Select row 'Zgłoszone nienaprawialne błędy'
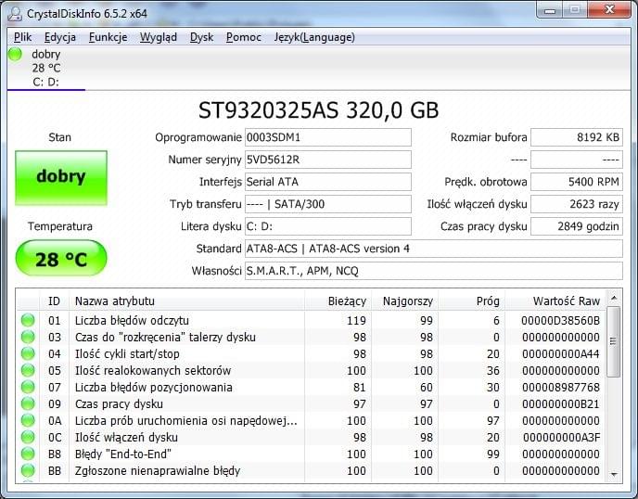 [311, 470]
